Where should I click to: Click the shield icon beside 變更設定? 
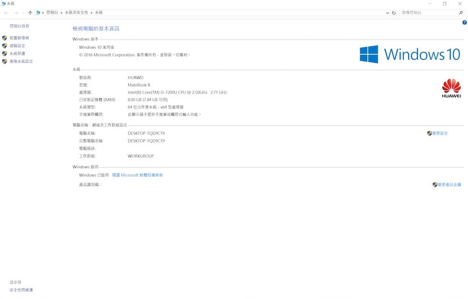point(430,133)
